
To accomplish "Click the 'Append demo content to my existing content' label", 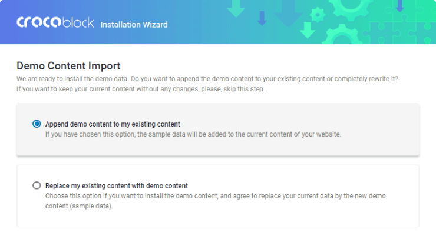I will pyautogui.click(x=113, y=124).
